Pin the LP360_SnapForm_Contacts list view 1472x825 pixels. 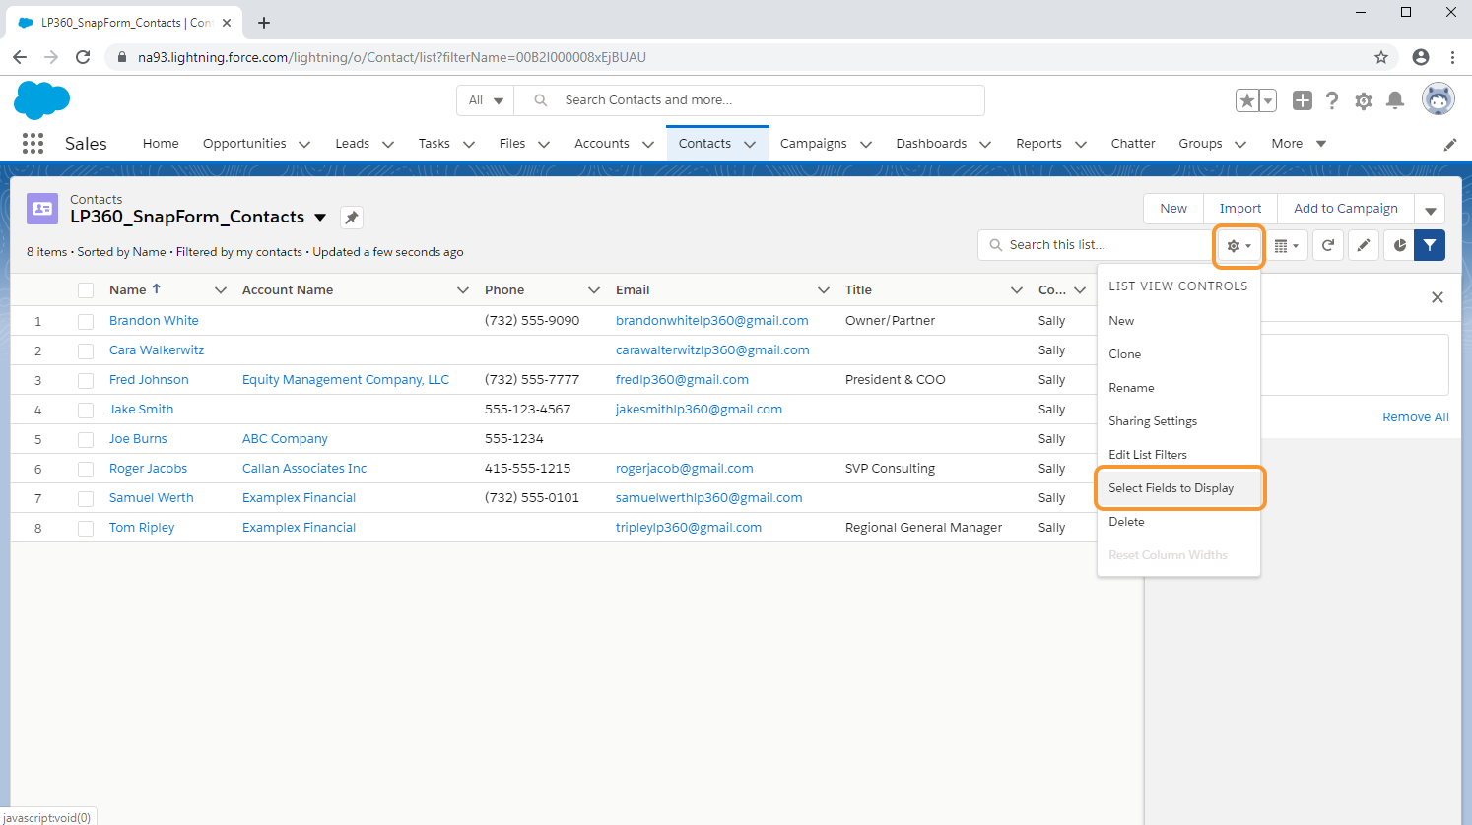(352, 218)
